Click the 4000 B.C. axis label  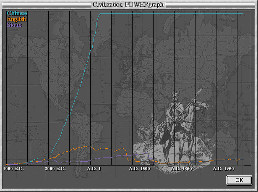coord(13,168)
